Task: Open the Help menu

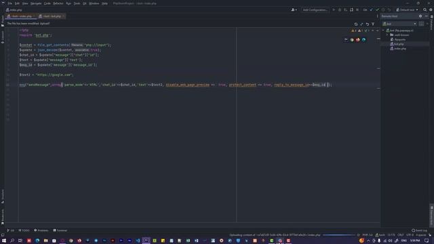Action: [104, 3]
